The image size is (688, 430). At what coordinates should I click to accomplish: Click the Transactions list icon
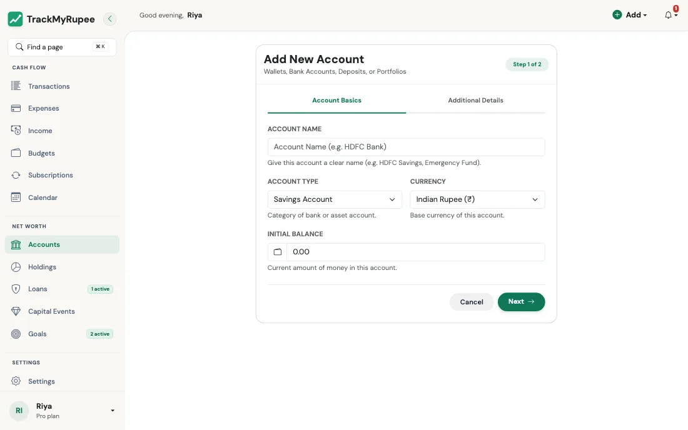(16, 86)
